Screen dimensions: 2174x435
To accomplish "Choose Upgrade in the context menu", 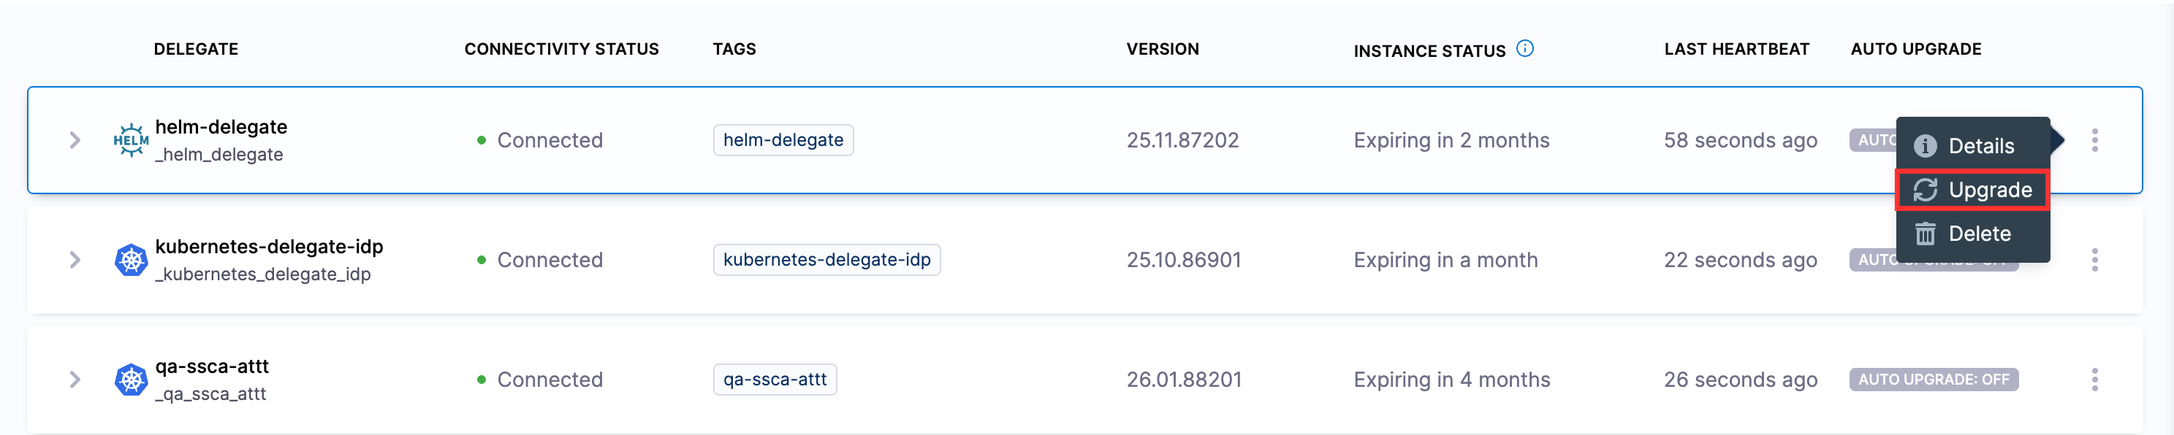I will point(1988,190).
